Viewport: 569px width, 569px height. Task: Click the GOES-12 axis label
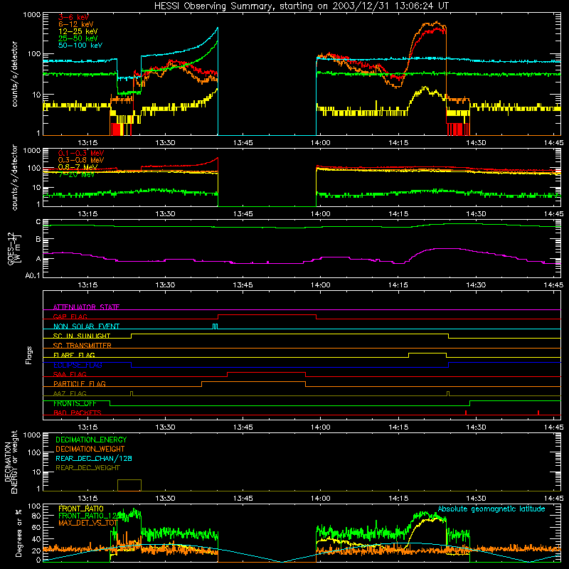pyautogui.click(x=14, y=248)
